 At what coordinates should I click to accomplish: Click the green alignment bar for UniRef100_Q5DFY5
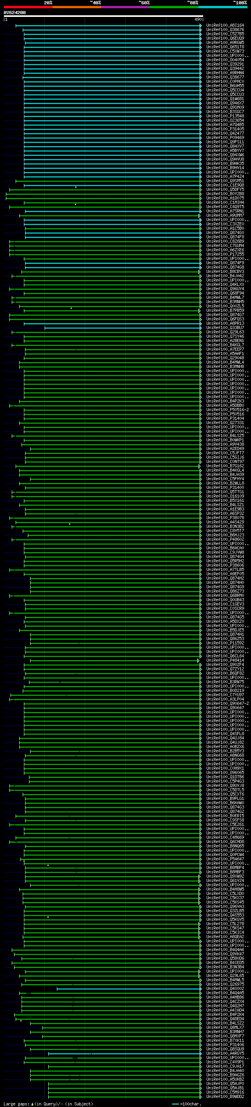tap(105, 190)
